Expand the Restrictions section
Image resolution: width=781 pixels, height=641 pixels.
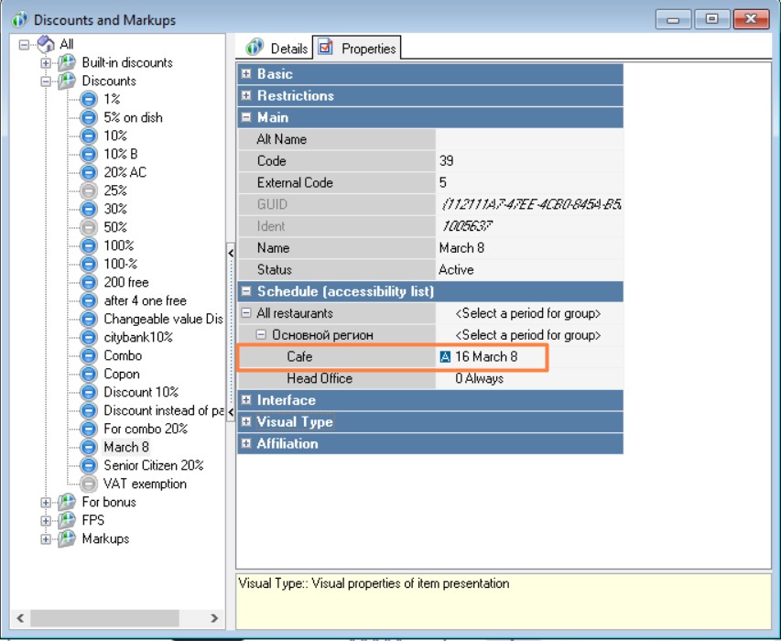pos(246,96)
